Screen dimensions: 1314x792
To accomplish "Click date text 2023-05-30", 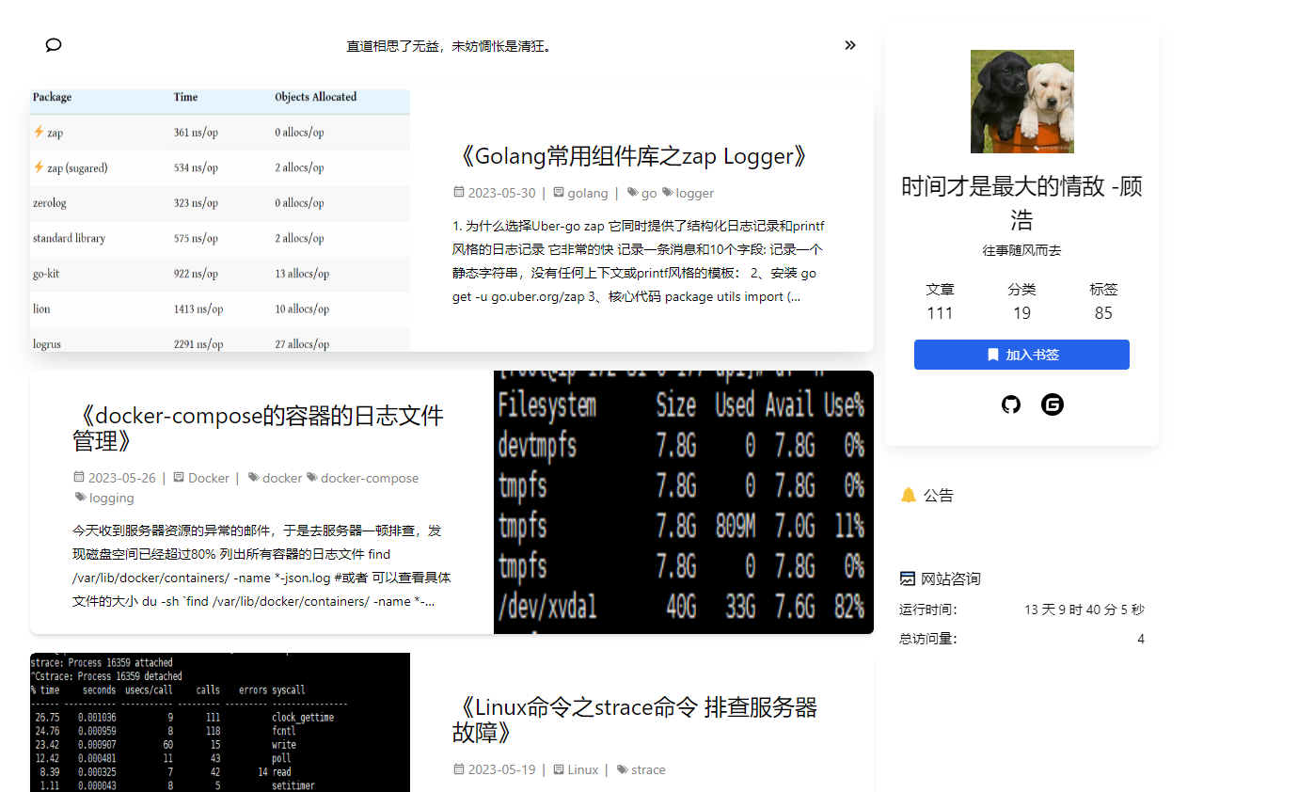I will point(501,193).
